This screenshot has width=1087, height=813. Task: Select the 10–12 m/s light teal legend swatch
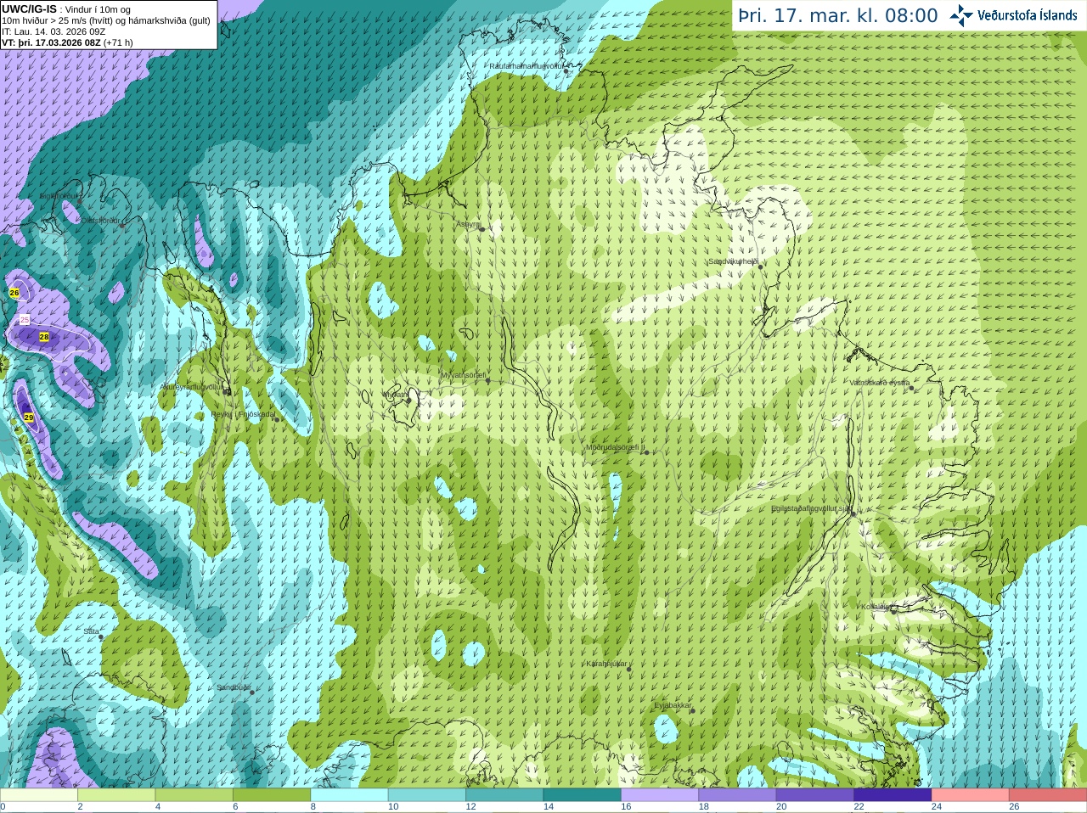click(x=427, y=795)
